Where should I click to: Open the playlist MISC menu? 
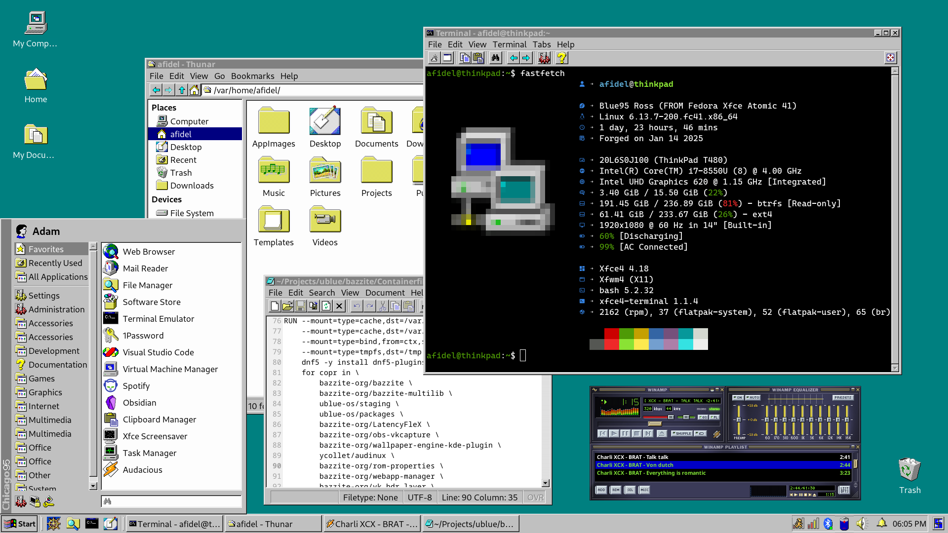point(644,490)
